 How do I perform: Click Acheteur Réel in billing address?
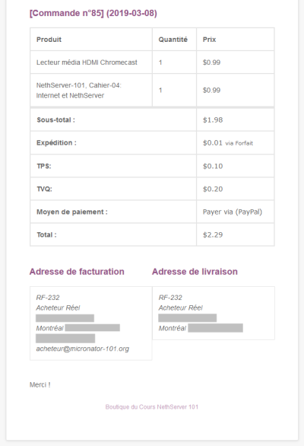[x=58, y=307]
